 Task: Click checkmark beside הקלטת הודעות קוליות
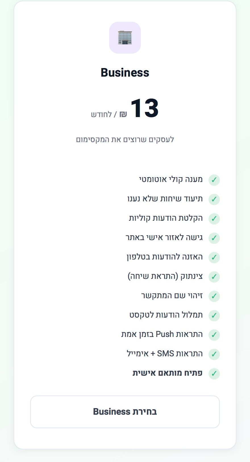(214, 218)
